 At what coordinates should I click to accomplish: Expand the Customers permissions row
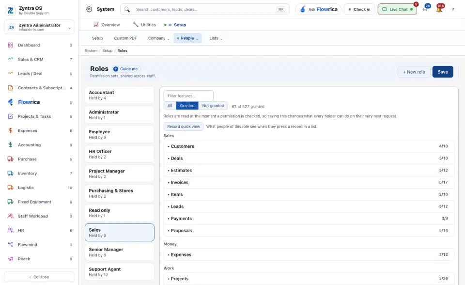coord(309,146)
